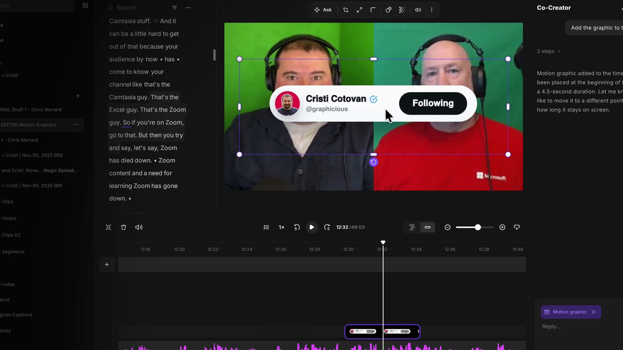Click the 12:24 mark on the timeline ruler
Image resolution: width=623 pixels, height=350 pixels.
coord(247,250)
